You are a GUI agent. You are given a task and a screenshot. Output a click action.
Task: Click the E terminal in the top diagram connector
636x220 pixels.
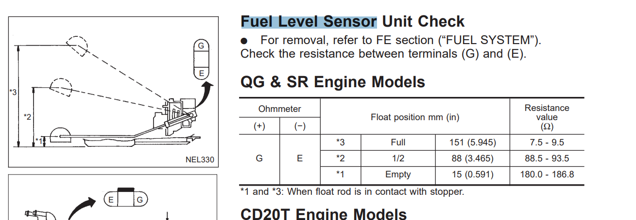coord(201,73)
